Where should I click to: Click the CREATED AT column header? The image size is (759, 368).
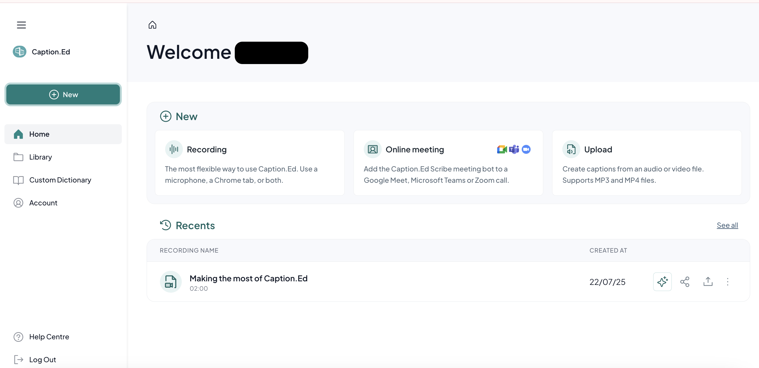pyautogui.click(x=608, y=251)
